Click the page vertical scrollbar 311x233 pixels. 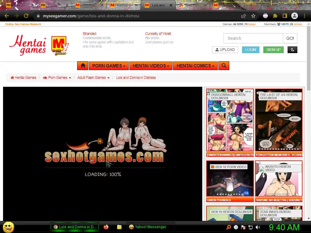(x=309, y=59)
